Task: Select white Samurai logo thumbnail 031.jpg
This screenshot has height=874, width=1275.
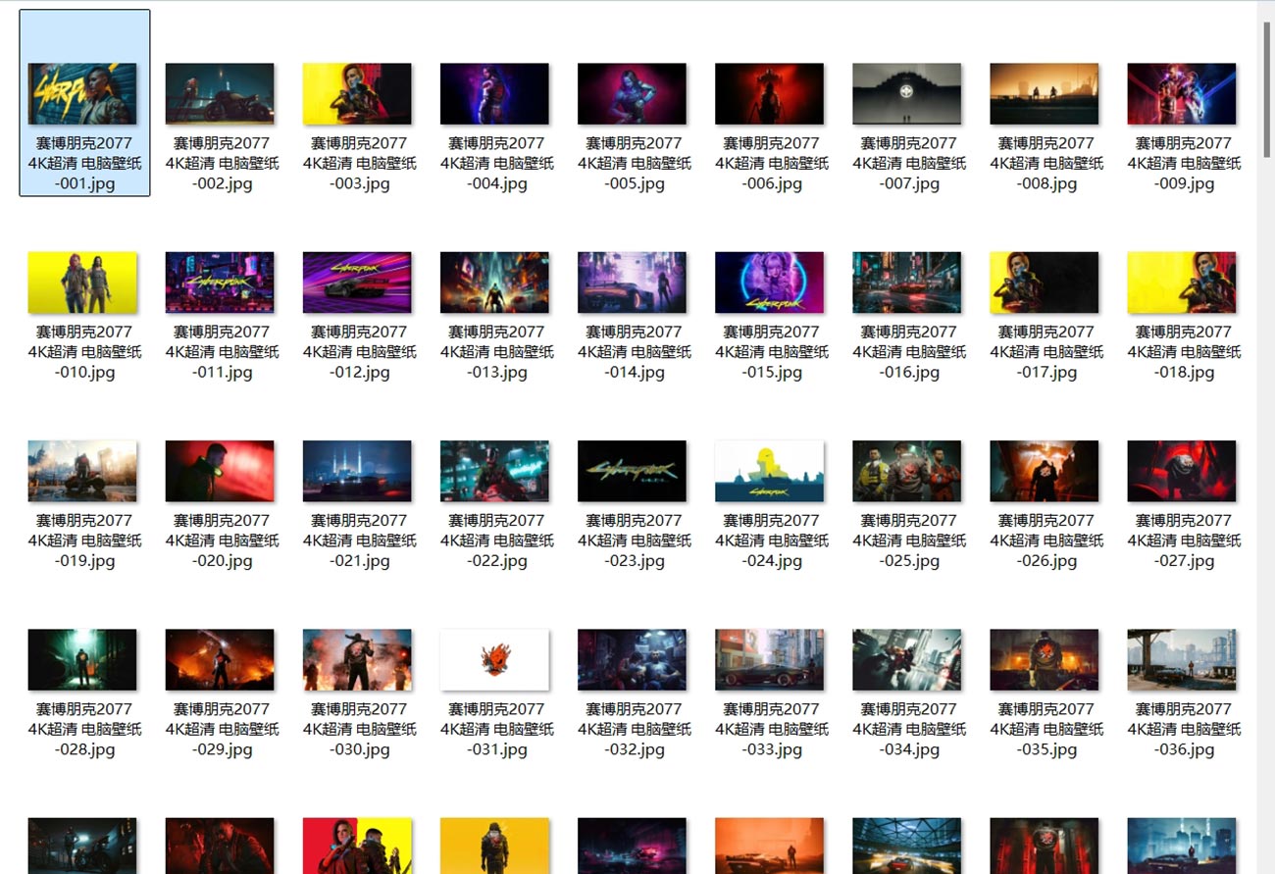Action: coord(494,659)
